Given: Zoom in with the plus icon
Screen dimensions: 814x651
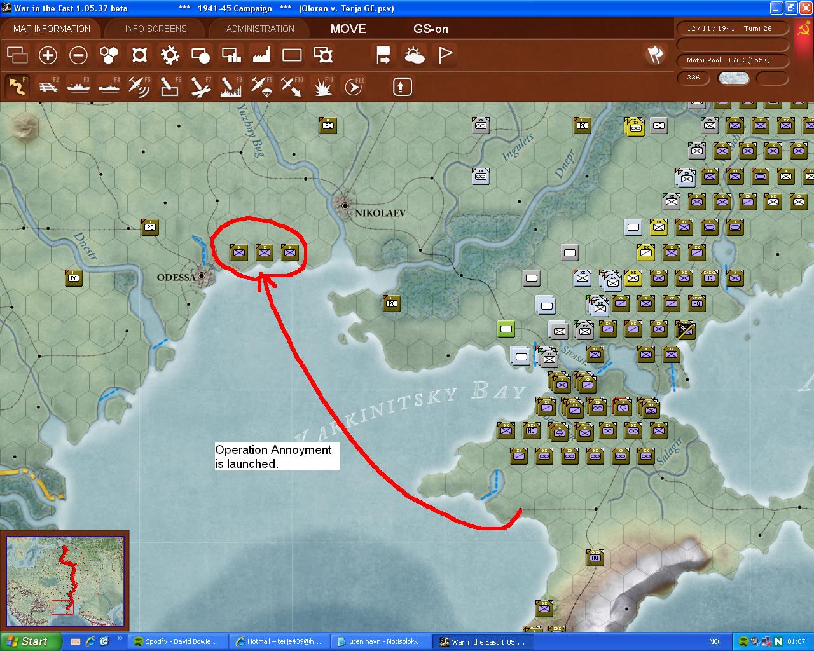Looking at the screenshot, I should click(x=48, y=55).
